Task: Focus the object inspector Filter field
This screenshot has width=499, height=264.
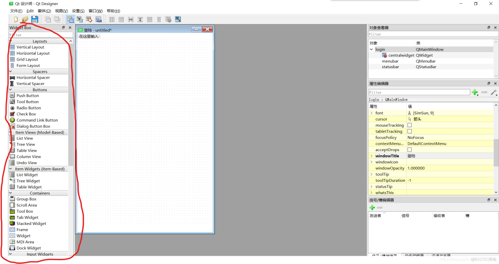Action: coord(433,34)
